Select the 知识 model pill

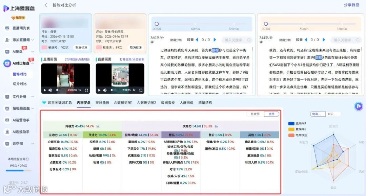332,114
